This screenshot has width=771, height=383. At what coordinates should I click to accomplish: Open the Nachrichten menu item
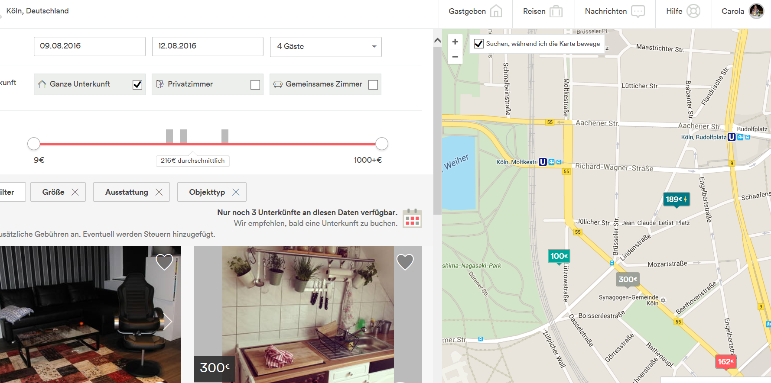click(x=615, y=11)
